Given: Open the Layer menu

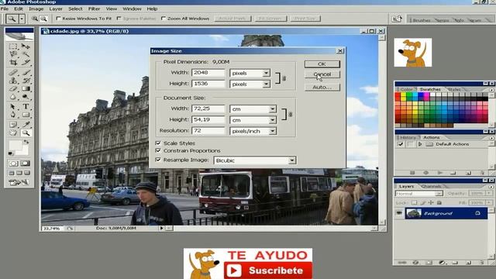Looking at the screenshot, I should tap(56, 9).
